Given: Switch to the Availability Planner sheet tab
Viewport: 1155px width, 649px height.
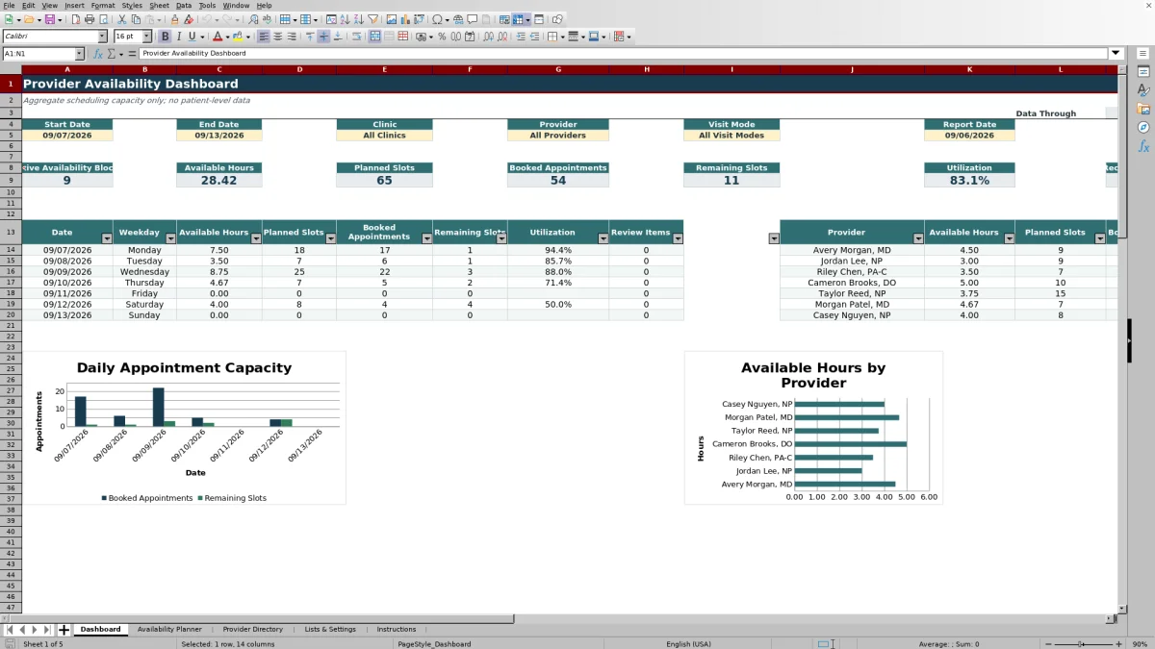Looking at the screenshot, I should pos(169,629).
